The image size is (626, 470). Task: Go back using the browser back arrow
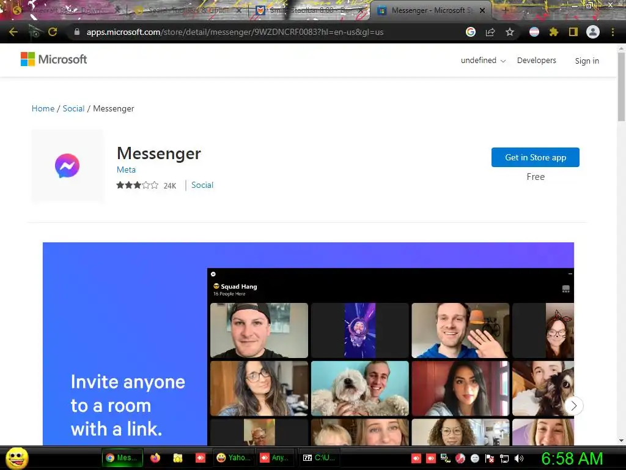click(x=13, y=32)
